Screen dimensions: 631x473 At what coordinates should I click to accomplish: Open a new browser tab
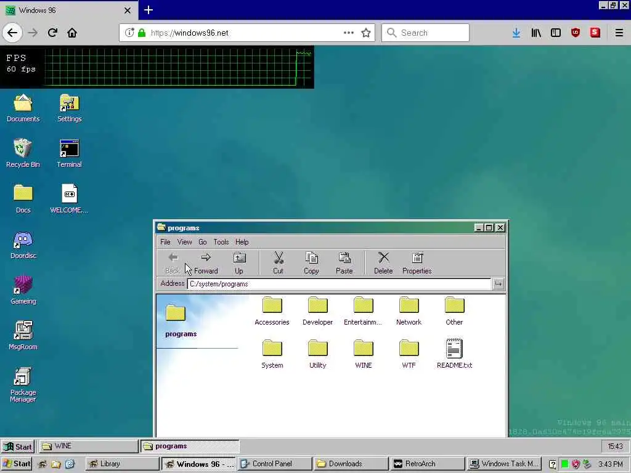point(149,10)
